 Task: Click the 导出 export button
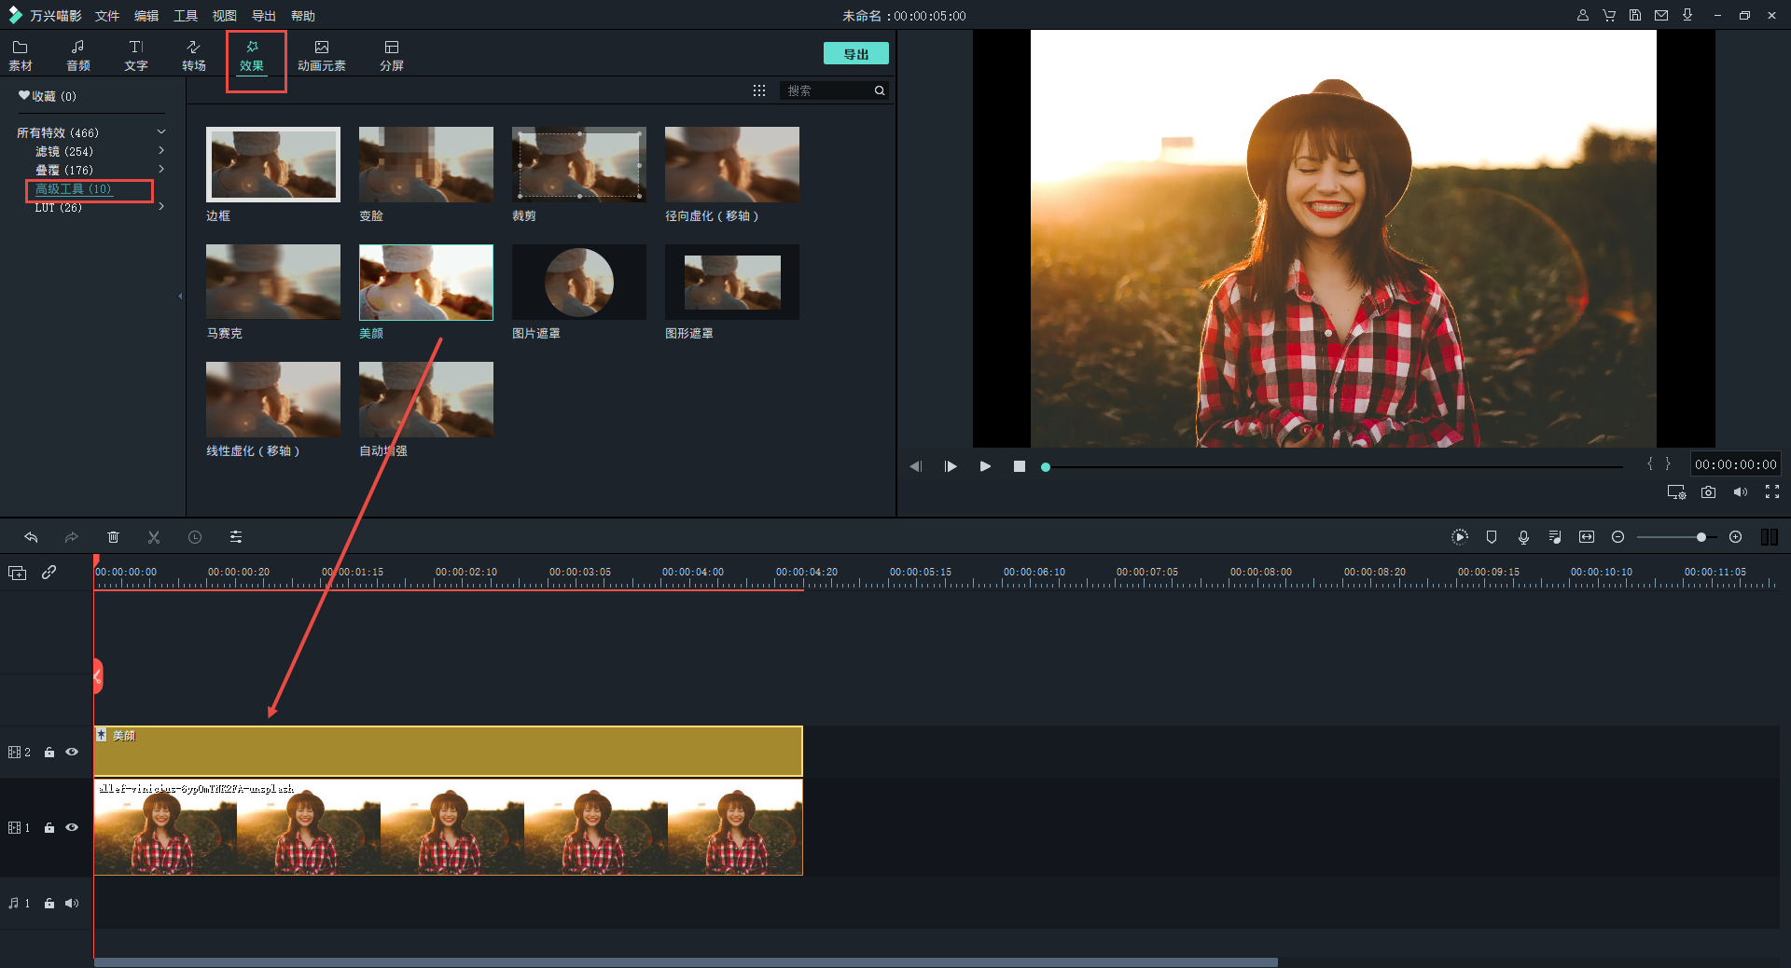pos(855,54)
